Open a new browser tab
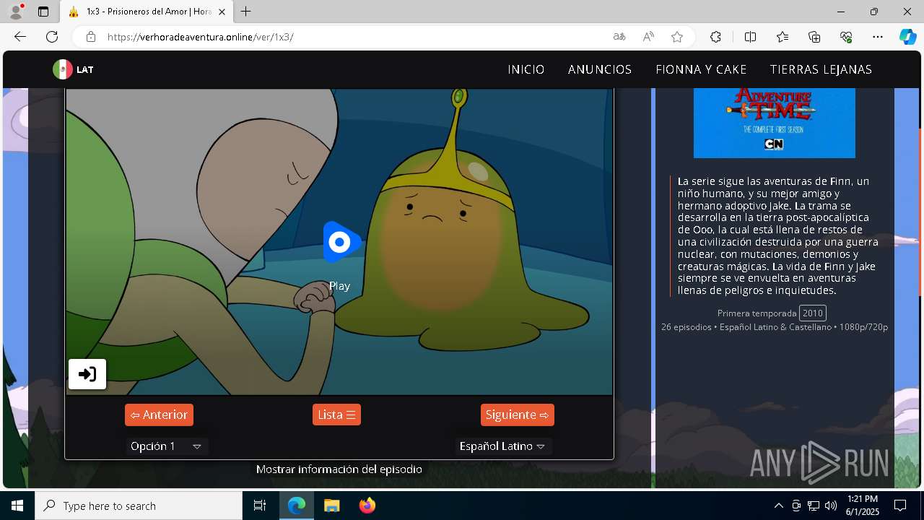Screen dimensions: 924x520 pyautogui.click(x=246, y=12)
